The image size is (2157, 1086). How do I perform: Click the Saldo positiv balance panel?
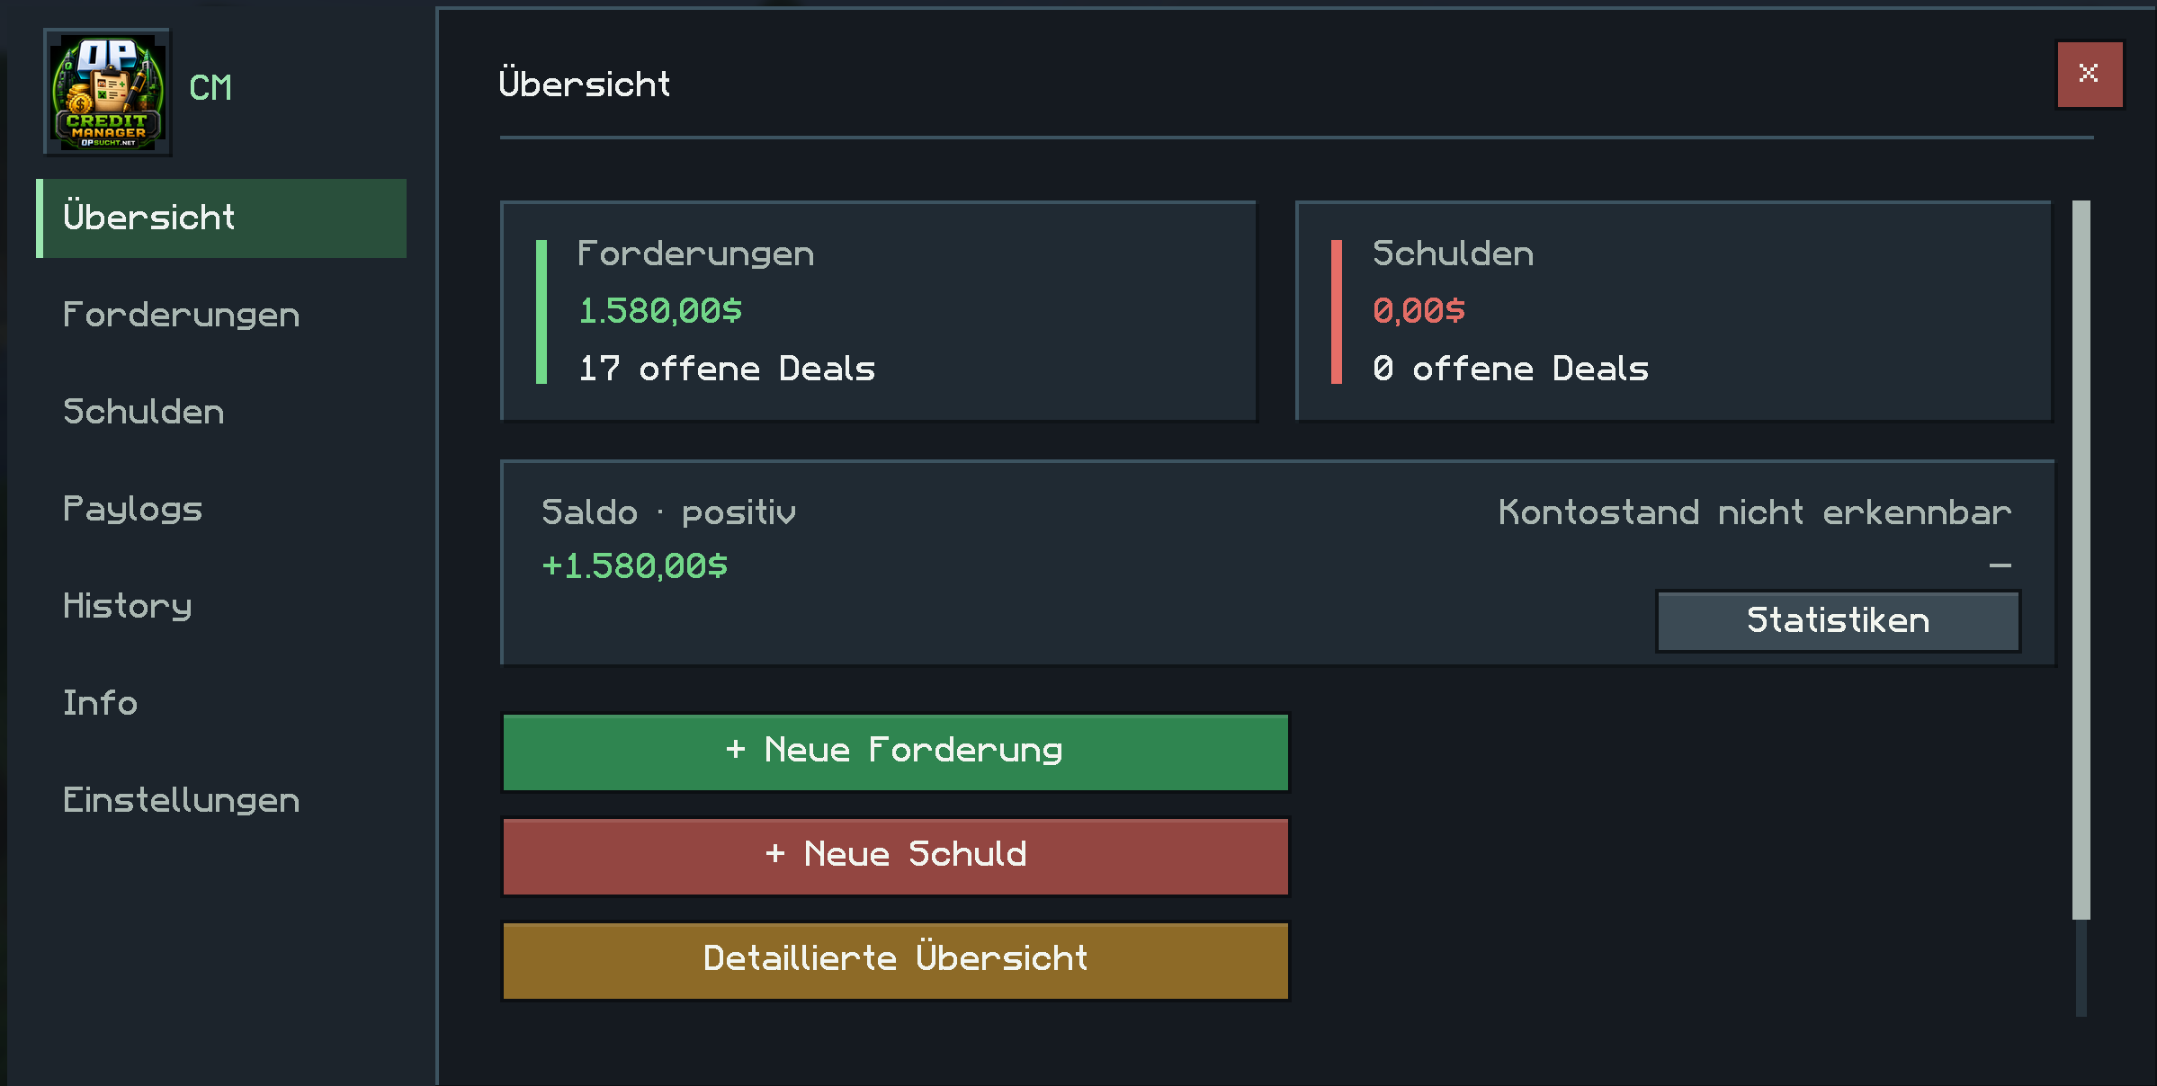coord(1277,564)
